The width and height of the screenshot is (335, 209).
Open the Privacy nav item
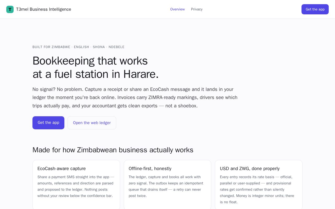tap(197, 9)
